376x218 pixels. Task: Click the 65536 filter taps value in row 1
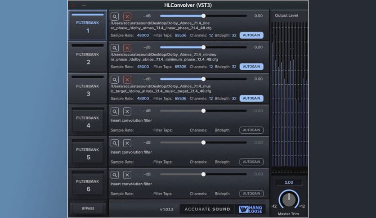click(x=180, y=35)
